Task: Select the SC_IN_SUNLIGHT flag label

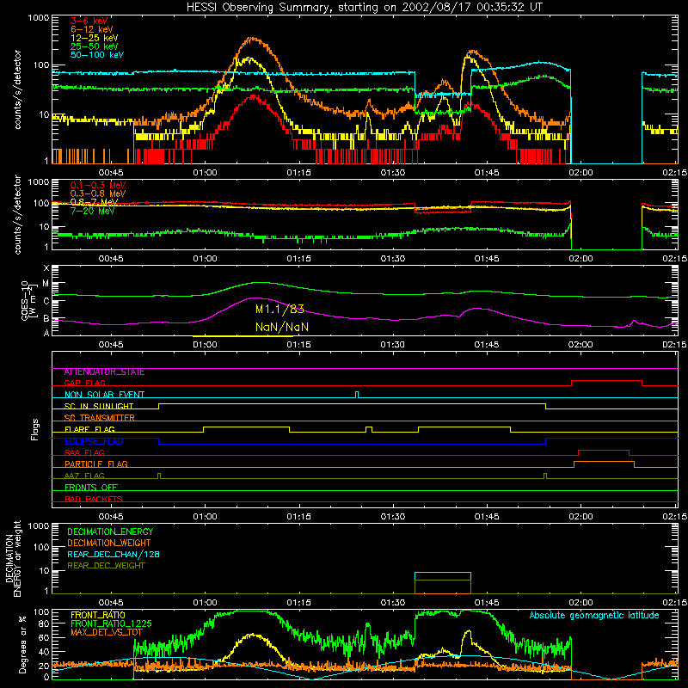Action: (x=99, y=406)
